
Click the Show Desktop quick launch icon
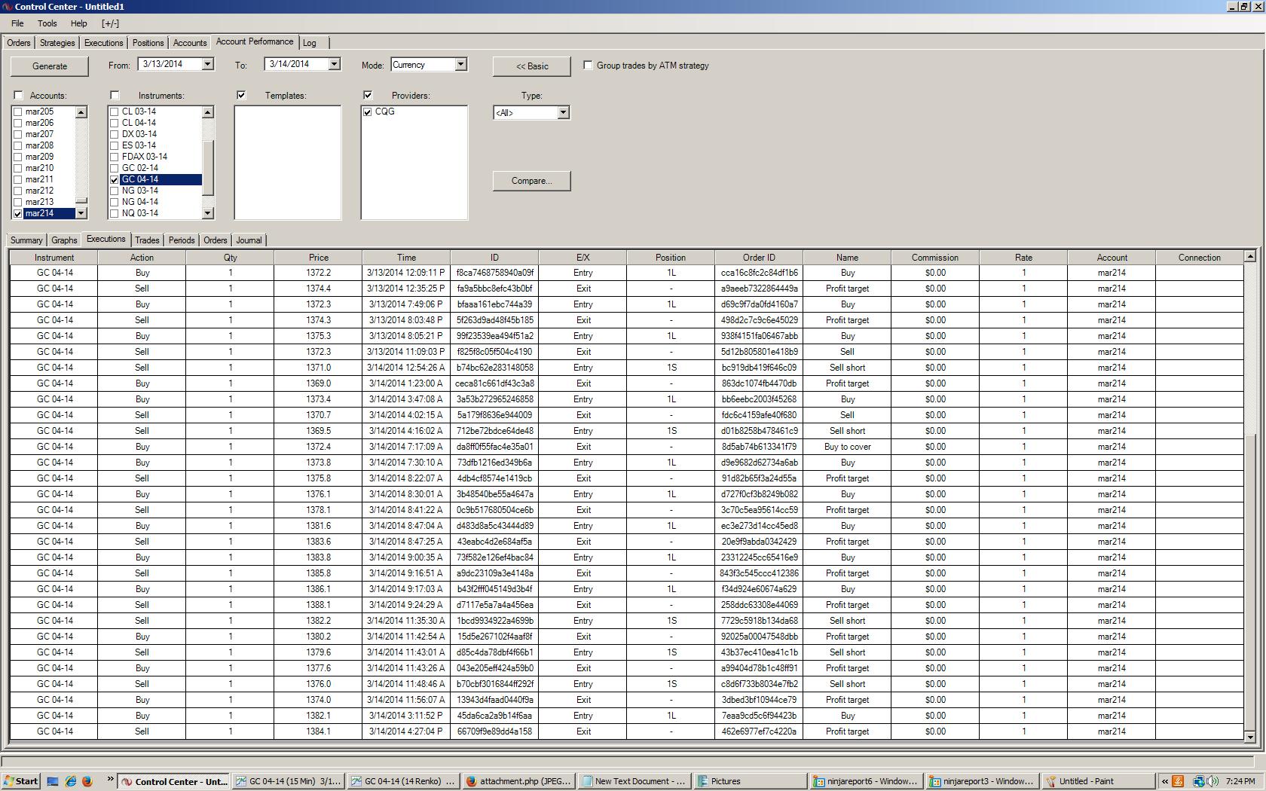(x=53, y=781)
